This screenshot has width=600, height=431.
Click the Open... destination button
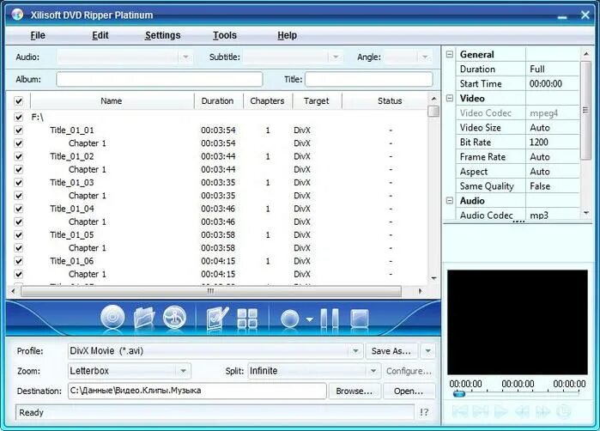pos(409,392)
